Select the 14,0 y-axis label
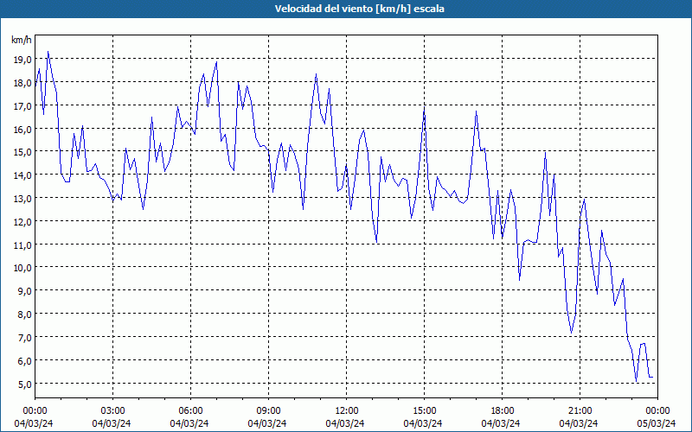Screen dimensions: 692x432 click(x=22, y=175)
